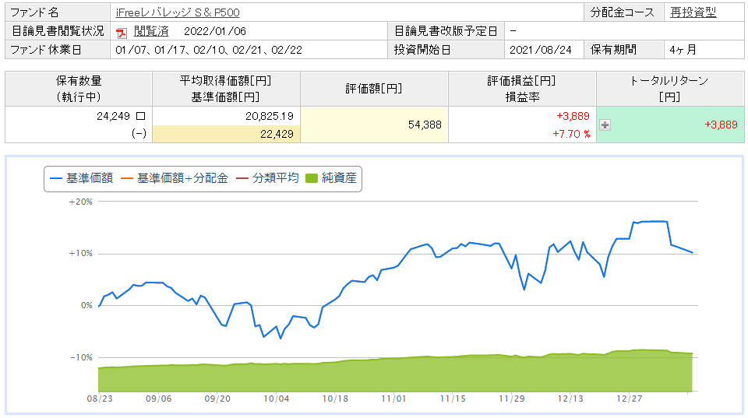Toggle 基準価額 blue line legend entry
The image size is (748, 418).
(x=82, y=178)
